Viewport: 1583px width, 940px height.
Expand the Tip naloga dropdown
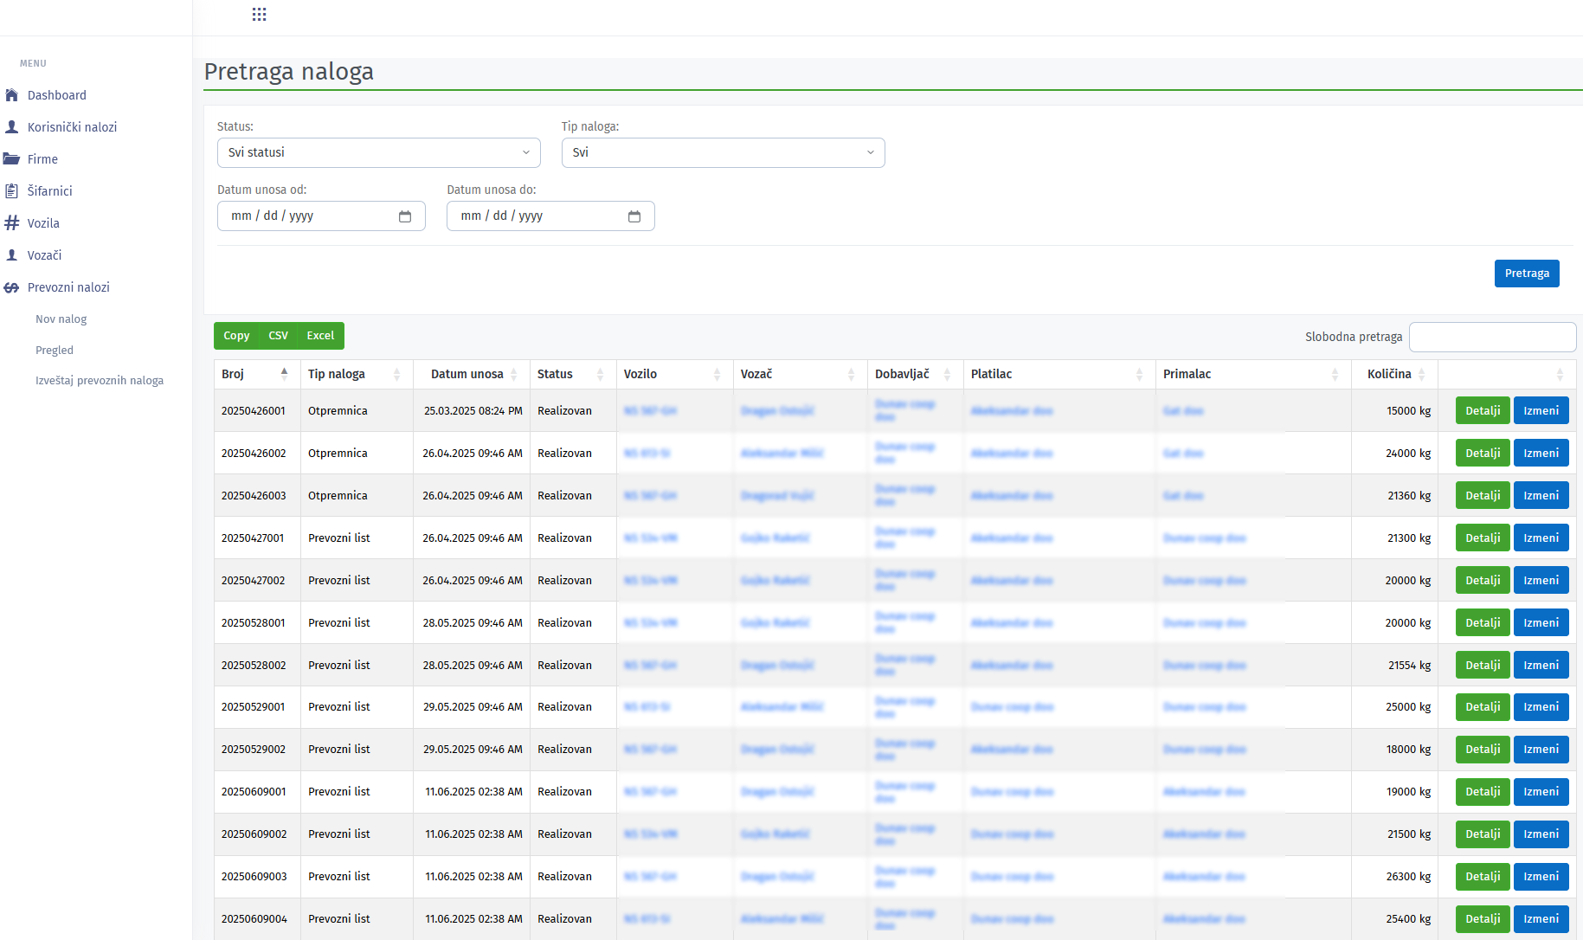point(723,153)
